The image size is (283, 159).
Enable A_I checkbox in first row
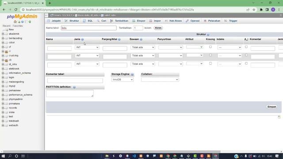click(x=246, y=47)
